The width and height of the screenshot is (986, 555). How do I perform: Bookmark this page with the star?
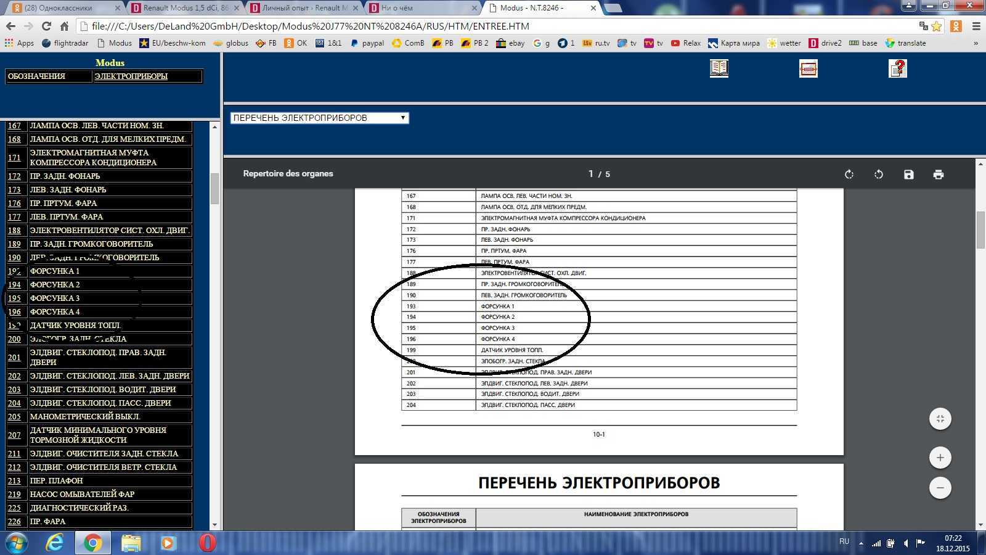937,26
